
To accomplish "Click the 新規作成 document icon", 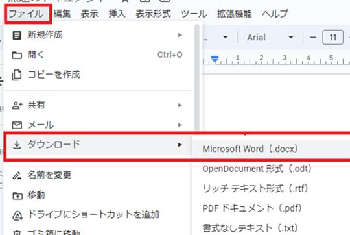I will click(x=17, y=35).
